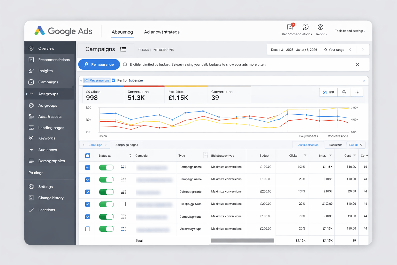Check the last campaign row's checkbox
Screen dimensions: 397x265
pyautogui.click(x=87, y=229)
